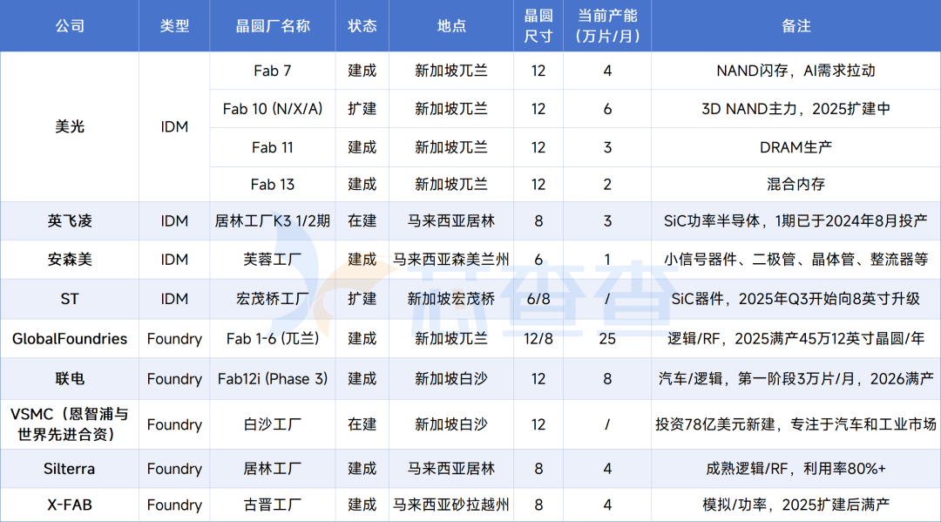Click the 3D NAND主力，2025扩建中 note
941x522 pixels.
pyautogui.click(x=795, y=109)
